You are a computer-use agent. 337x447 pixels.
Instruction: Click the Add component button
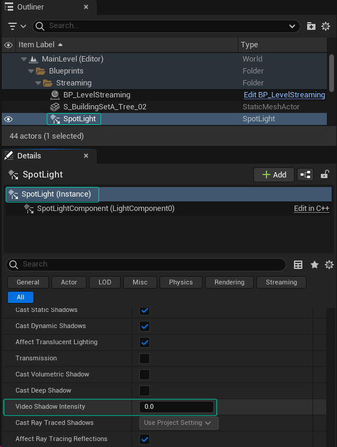pyautogui.click(x=274, y=174)
